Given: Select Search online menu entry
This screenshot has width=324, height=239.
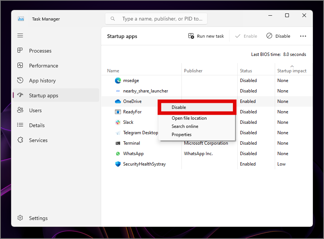Looking at the screenshot, I should 197,126.
